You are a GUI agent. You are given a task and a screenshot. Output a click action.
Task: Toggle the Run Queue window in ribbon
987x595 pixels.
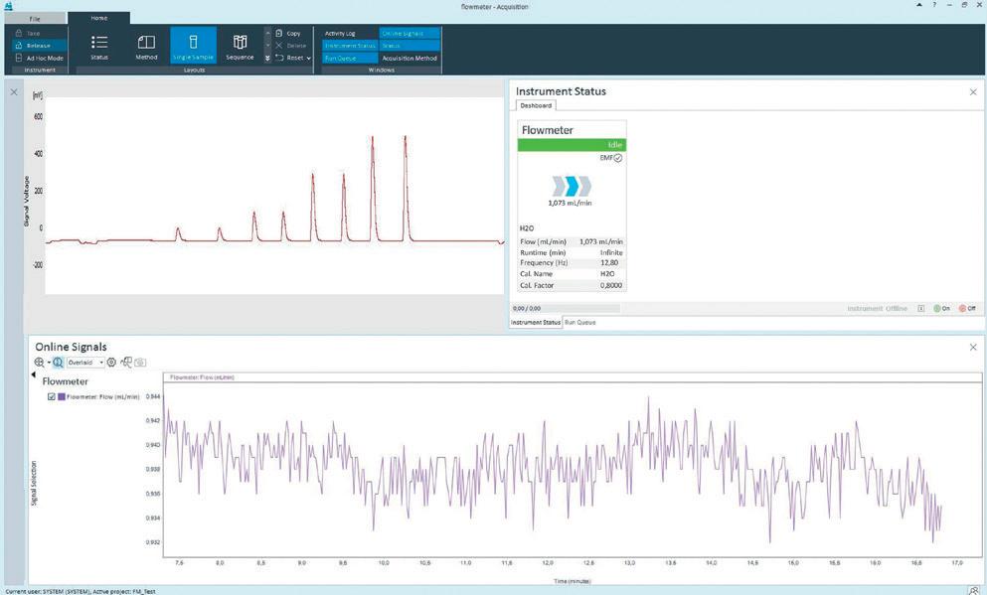click(x=349, y=58)
